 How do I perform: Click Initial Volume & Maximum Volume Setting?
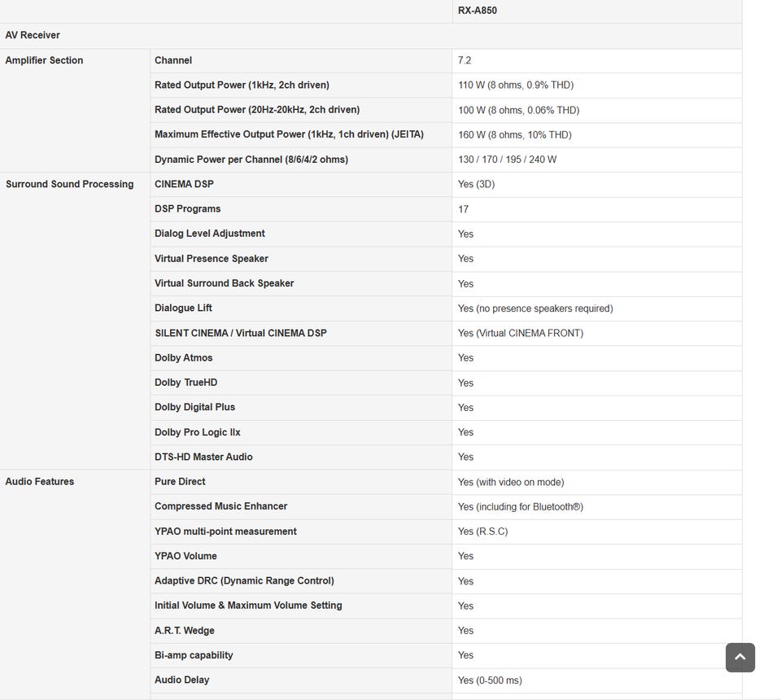[x=248, y=606]
